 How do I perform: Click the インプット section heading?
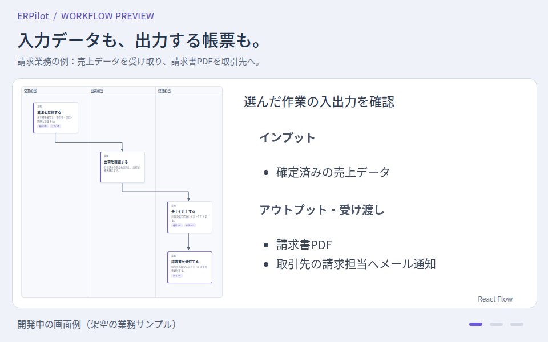tap(287, 137)
